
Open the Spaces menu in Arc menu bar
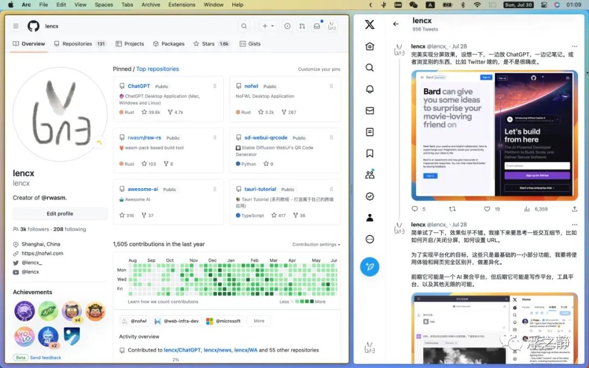tap(104, 4)
